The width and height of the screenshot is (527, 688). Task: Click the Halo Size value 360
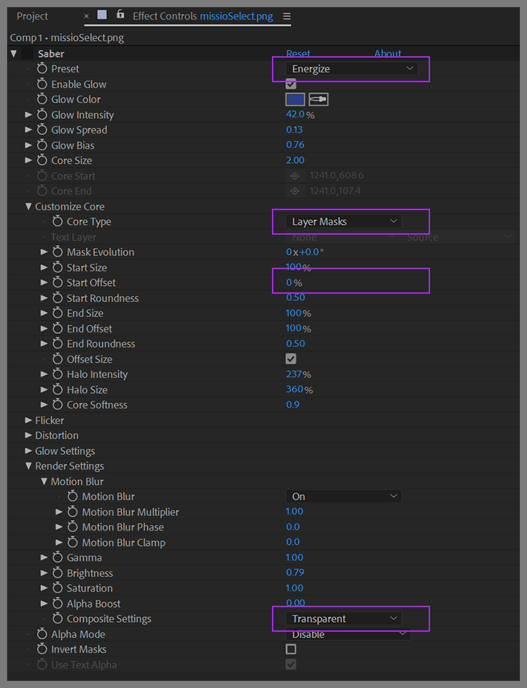(x=294, y=389)
